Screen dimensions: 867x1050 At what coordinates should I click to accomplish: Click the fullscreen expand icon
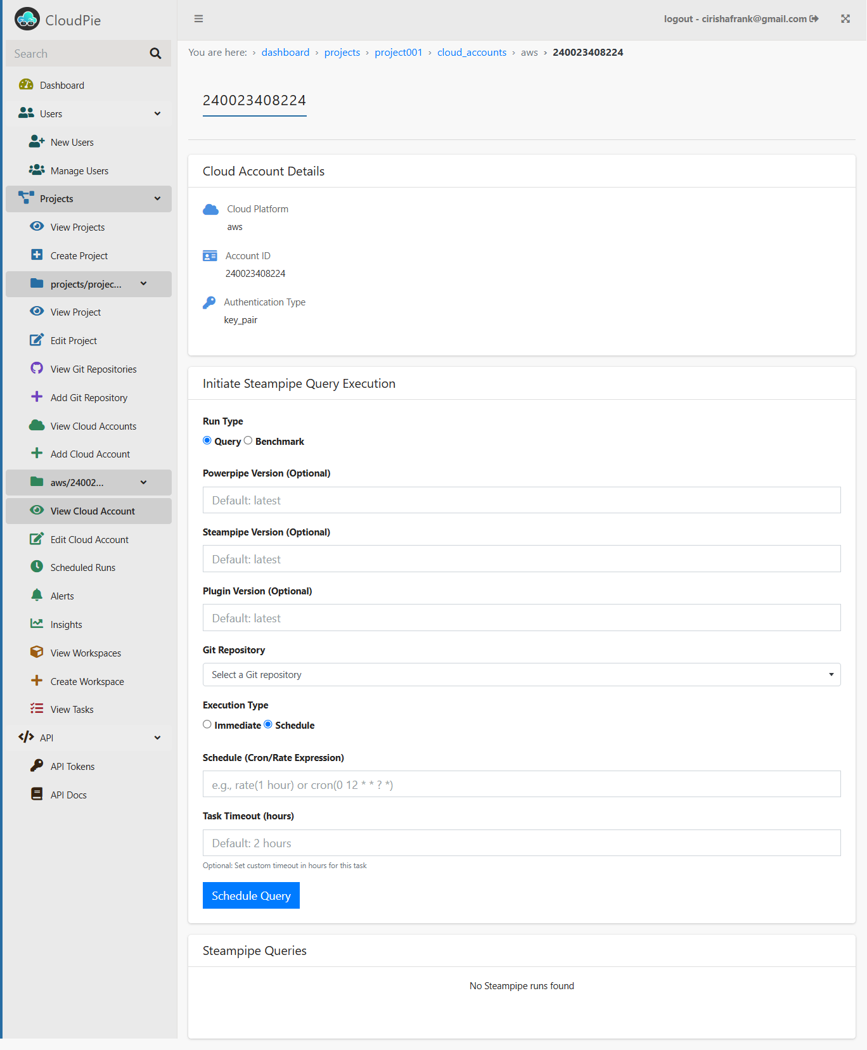coord(845,19)
